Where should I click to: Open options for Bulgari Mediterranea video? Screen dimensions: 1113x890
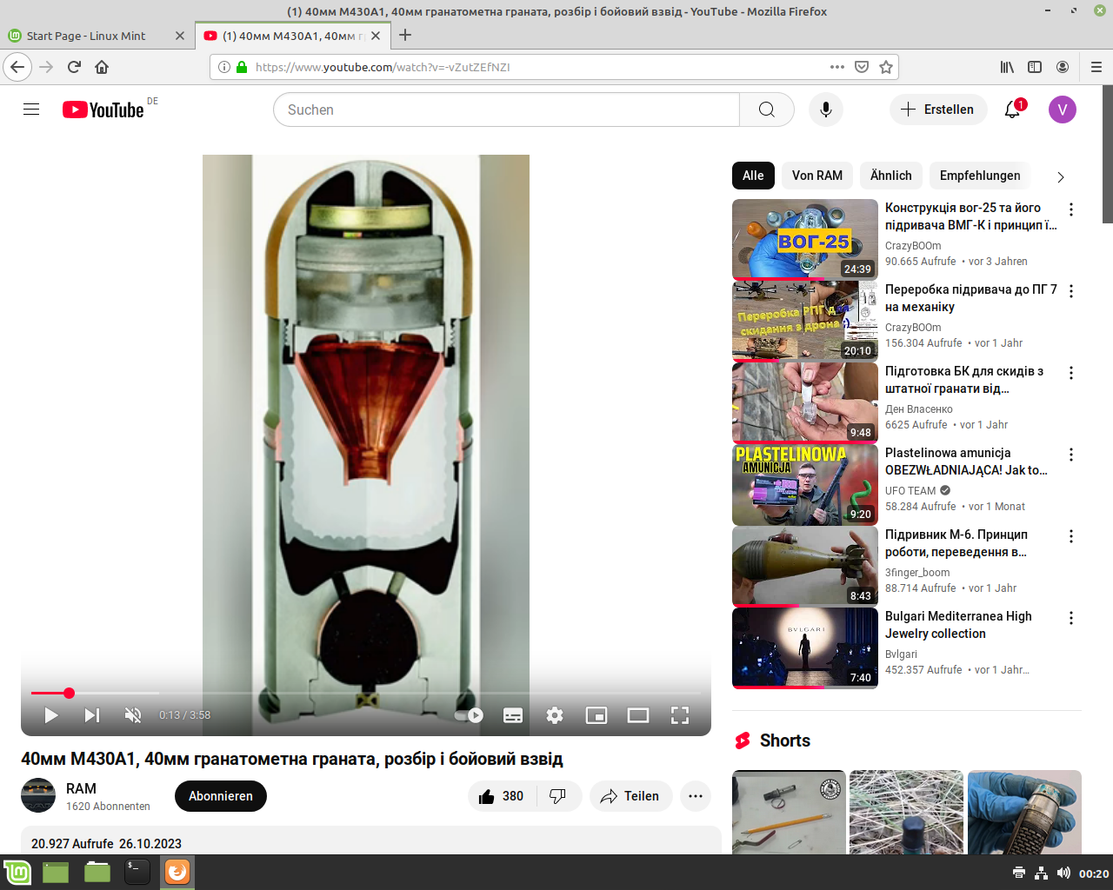(x=1071, y=618)
